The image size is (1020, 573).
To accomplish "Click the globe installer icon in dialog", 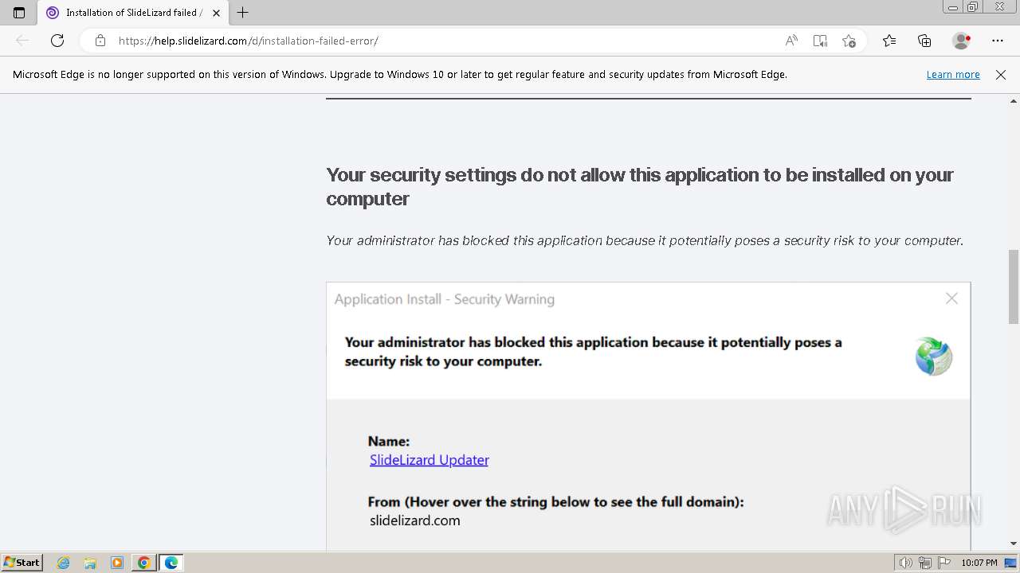I will coord(933,356).
